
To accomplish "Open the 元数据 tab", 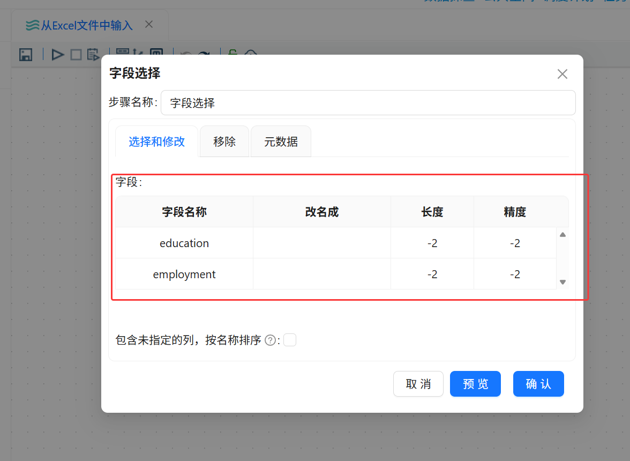I will (x=281, y=142).
